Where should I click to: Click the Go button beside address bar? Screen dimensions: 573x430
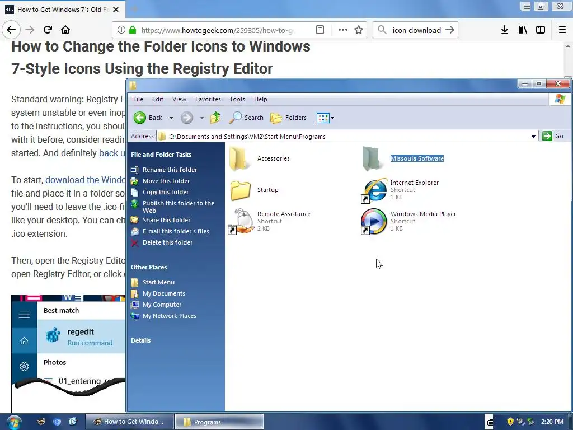(x=553, y=136)
